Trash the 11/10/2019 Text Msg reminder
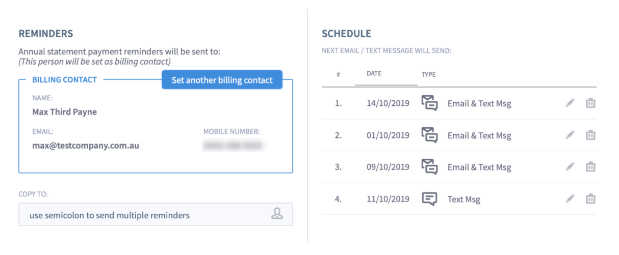 (590, 199)
